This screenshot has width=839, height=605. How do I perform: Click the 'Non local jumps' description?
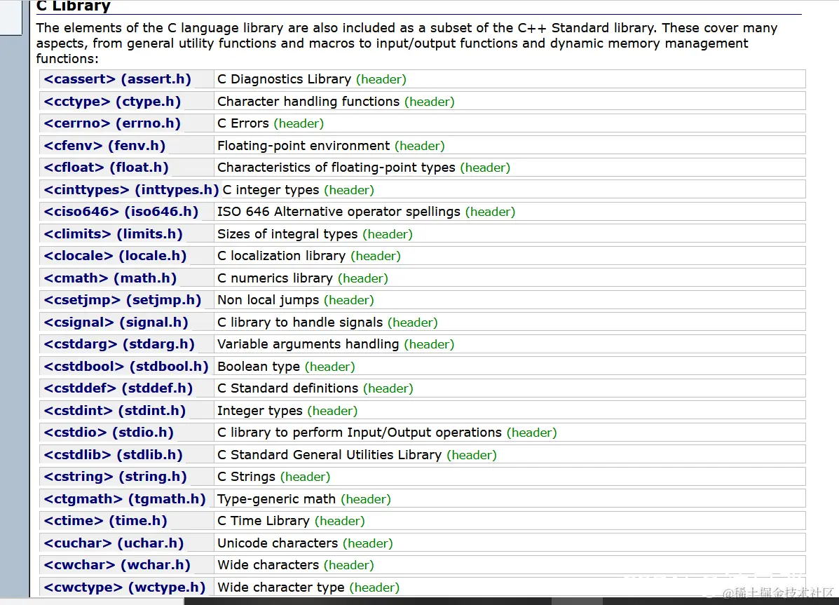click(x=268, y=300)
